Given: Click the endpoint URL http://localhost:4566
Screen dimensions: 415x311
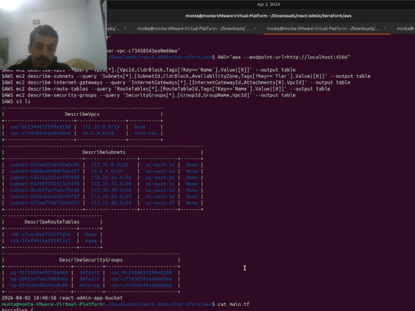Looking at the screenshot, I should pyautogui.click(x=317, y=57).
